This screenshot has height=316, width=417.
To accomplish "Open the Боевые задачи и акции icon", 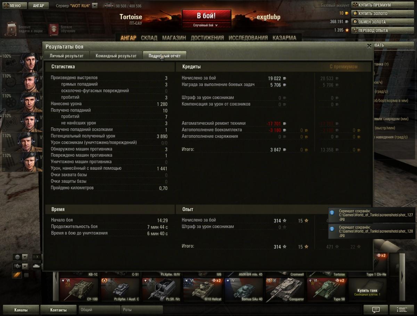I will click(11, 29).
